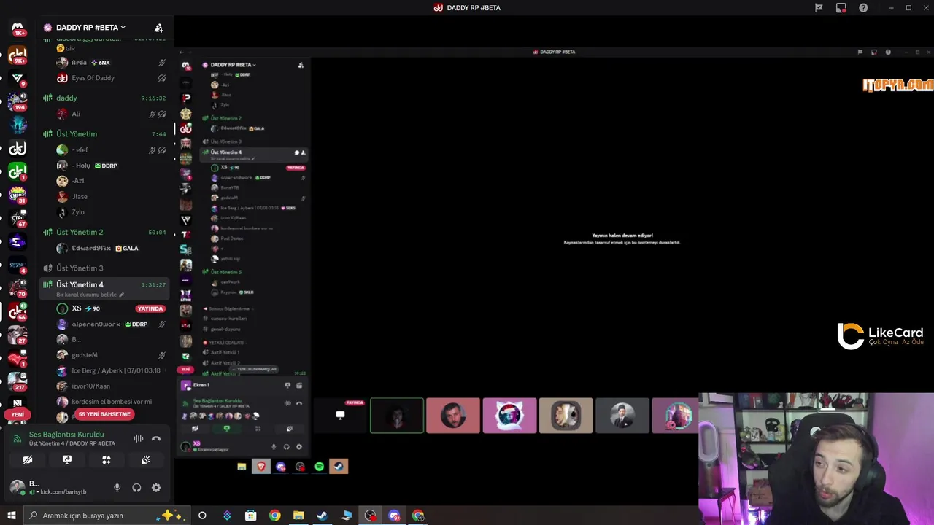The height and width of the screenshot is (525, 934).
Task: Open OBS Studio from taskbar
Action: (x=371, y=516)
